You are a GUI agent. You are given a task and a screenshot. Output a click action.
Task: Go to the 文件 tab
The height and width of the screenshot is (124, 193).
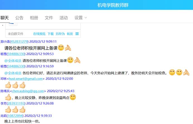[x=49, y=18]
